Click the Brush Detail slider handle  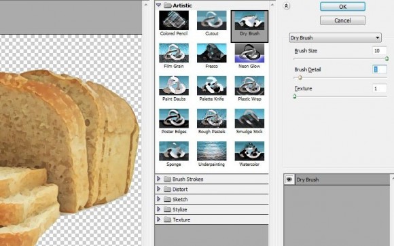[300, 77]
